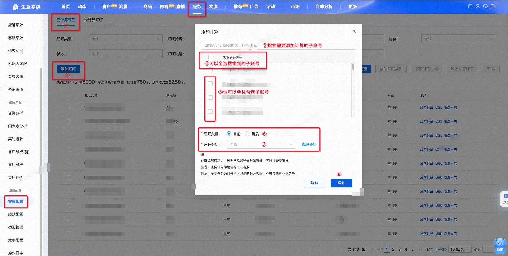Screen dimensions: 508x256
Task: Open 机器人客服 in the sidebar
Action: pyautogui.click(x=18, y=63)
